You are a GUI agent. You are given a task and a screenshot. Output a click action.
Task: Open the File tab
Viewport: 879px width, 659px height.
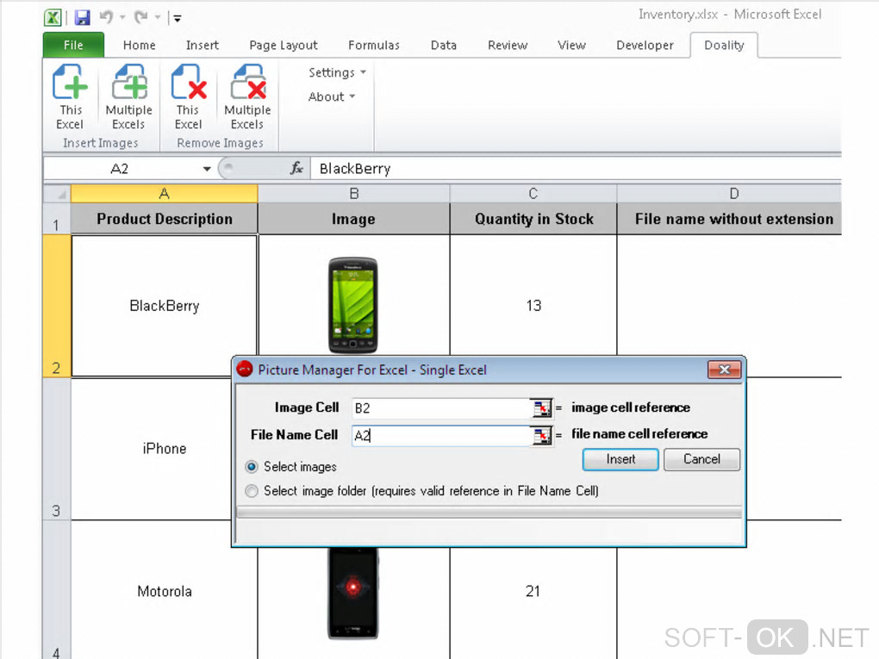(73, 45)
